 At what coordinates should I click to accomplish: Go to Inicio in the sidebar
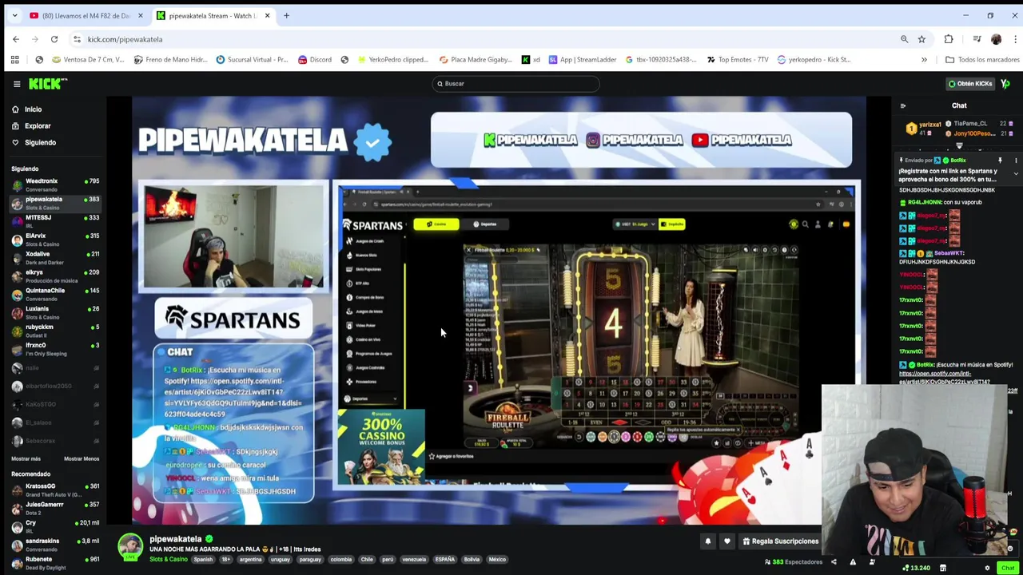point(33,109)
